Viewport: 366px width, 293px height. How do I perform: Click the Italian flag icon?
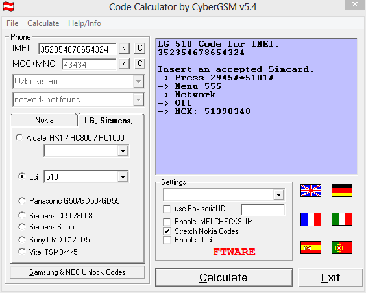tap(342, 219)
